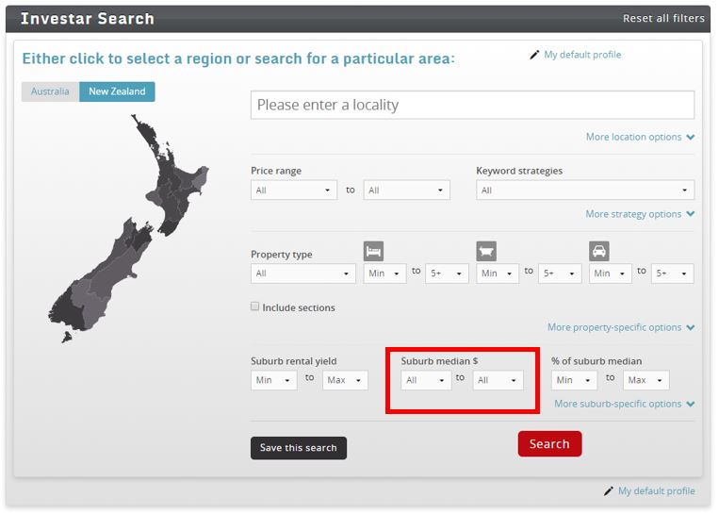This screenshot has height=514, width=719.
Task: Click pencil icon beside bottom My default profile
Action: click(x=609, y=491)
